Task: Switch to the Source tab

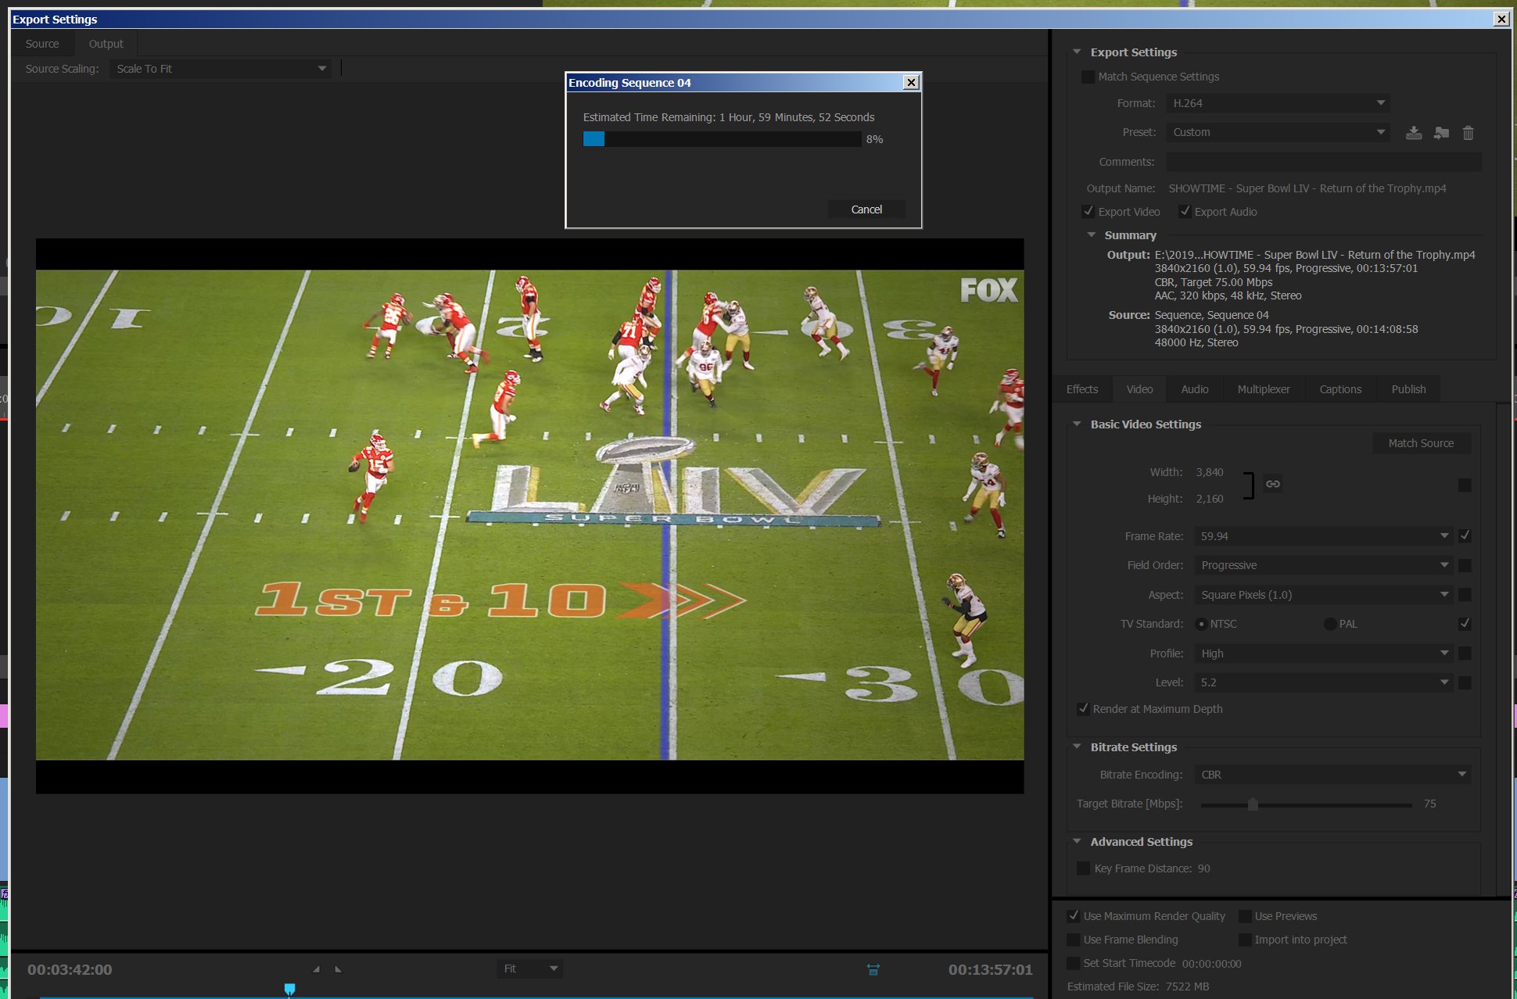Action: click(x=42, y=44)
